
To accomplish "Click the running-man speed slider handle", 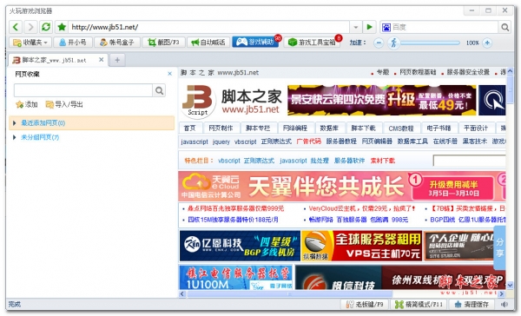I will (x=393, y=43).
